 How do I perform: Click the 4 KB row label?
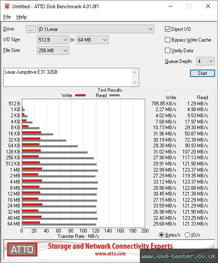click(x=15, y=121)
